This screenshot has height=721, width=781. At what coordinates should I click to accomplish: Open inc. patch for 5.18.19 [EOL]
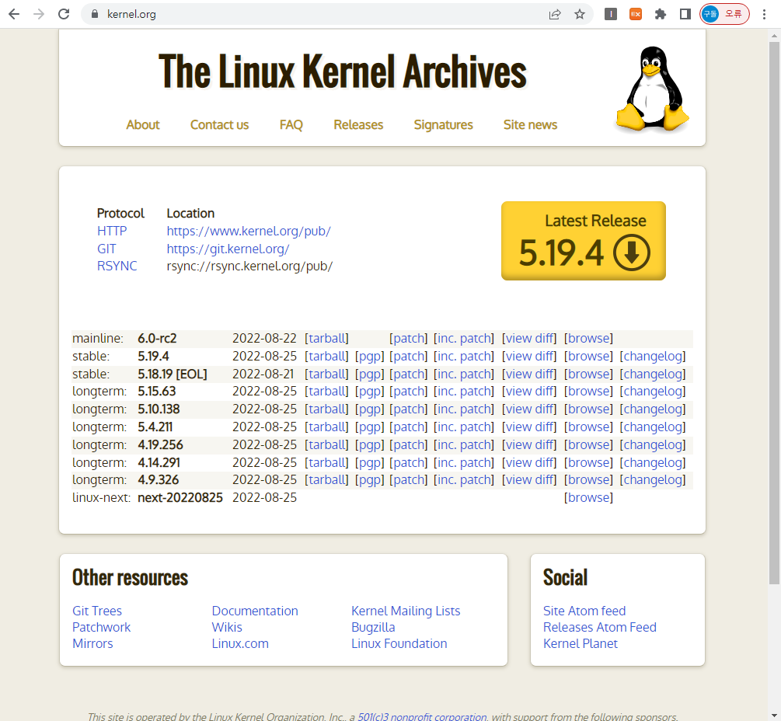pos(464,374)
